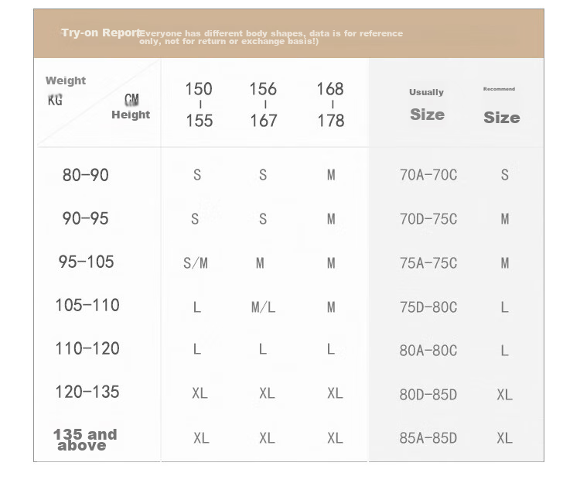Click the 70A-70C usual size cell
The image size is (580, 490).
(428, 175)
